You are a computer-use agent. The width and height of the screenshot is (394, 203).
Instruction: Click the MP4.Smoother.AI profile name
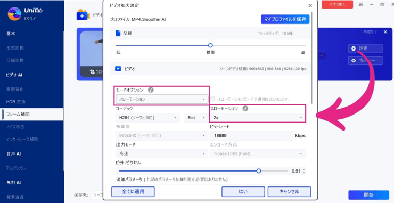tap(149, 19)
